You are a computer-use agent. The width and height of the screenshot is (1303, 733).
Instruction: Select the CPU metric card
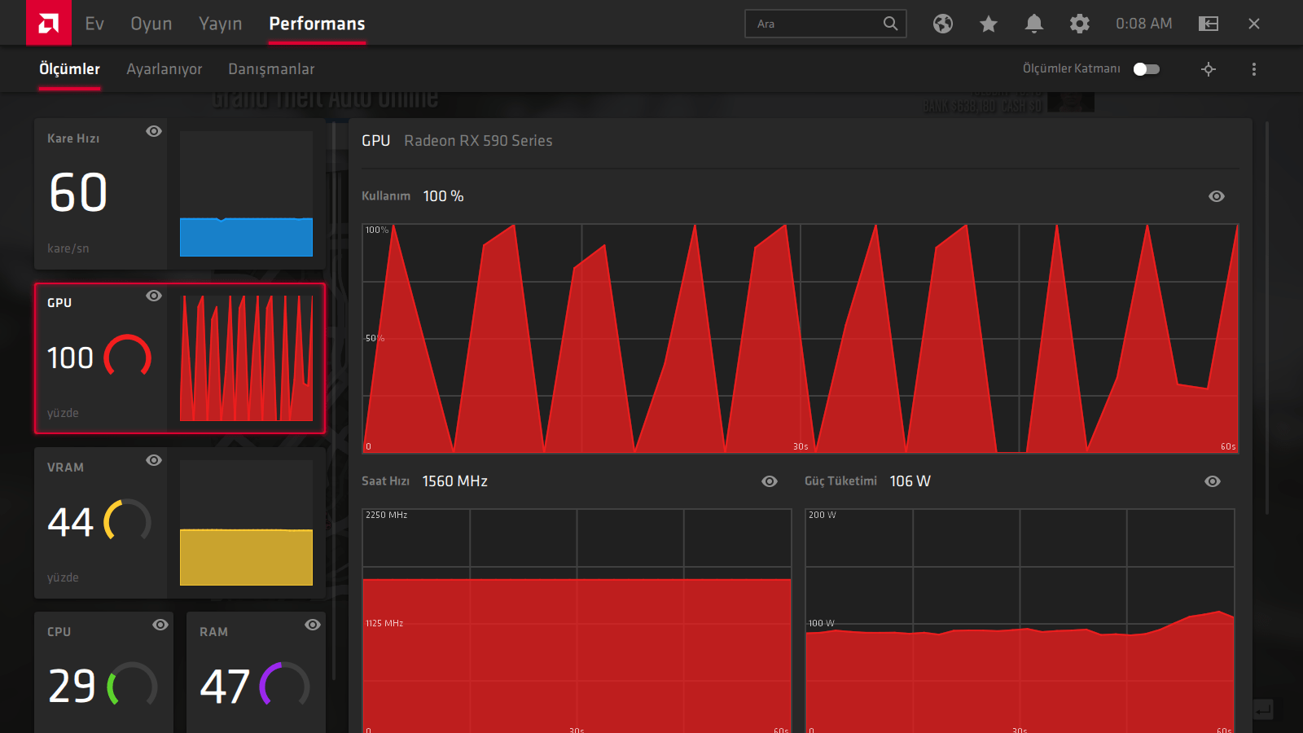click(103, 672)
